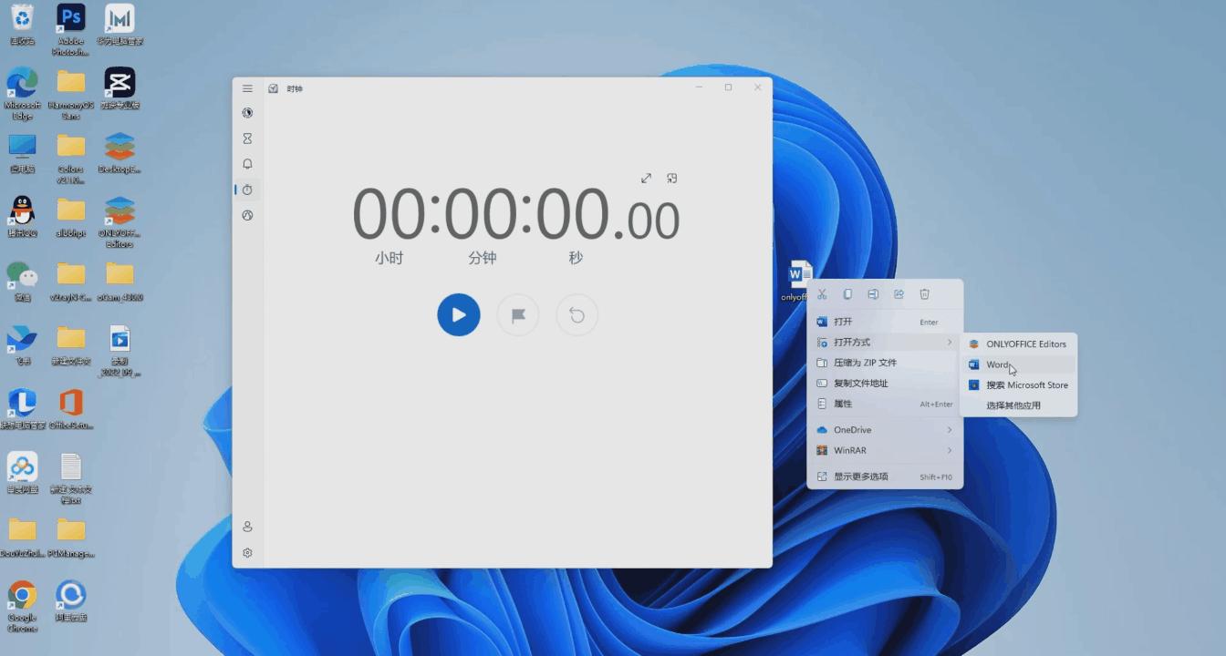Start the stopwatch with the play button

pyautogui.click(x=458, y=315)
